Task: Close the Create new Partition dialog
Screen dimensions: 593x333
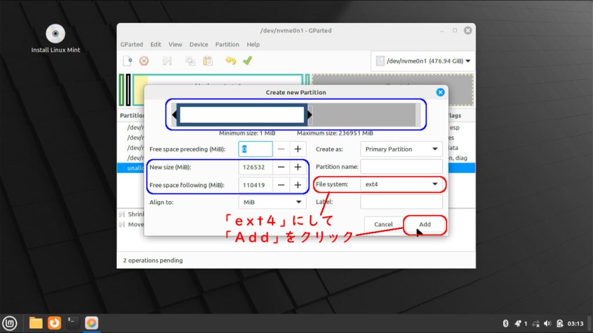Action: tap(440, 92)
